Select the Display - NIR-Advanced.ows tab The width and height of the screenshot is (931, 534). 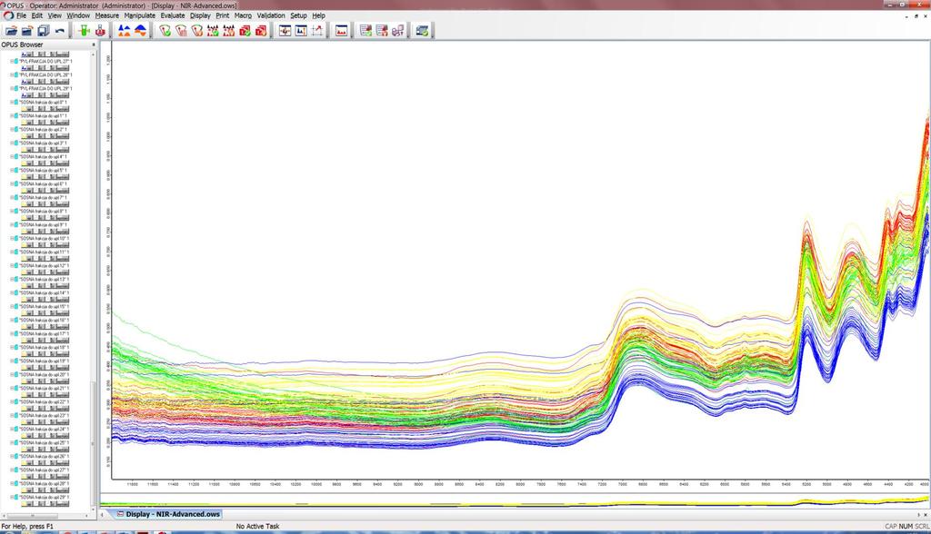tap(168, 514)
